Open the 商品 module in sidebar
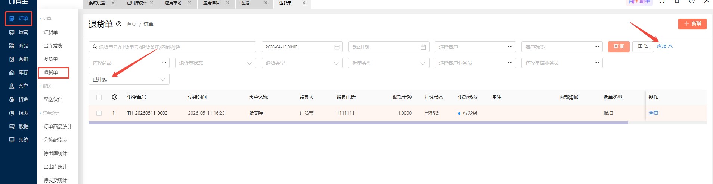This screenshot has height=184, width=713. point(19,46)
